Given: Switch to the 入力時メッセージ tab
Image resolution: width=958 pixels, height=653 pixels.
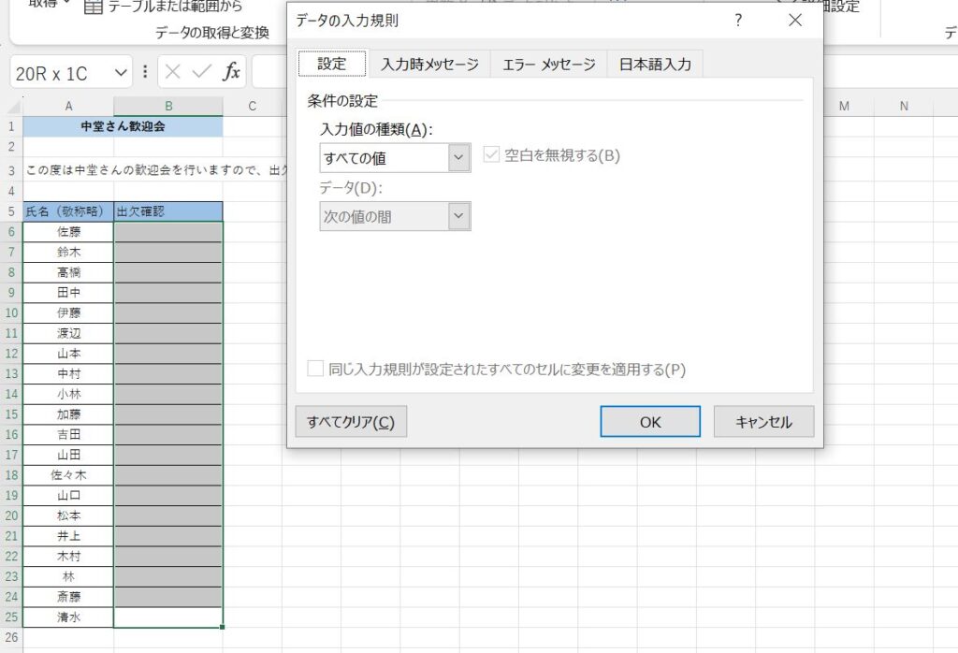Looking at the screenshot, I should coord(429,65).
